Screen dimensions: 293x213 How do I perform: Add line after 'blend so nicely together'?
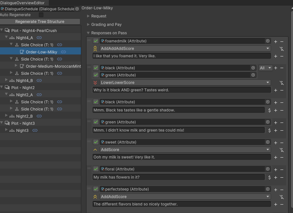(276, 204)
